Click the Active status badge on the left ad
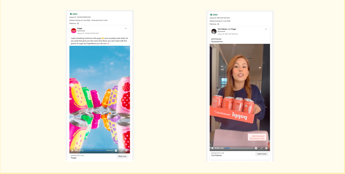 click(74, 14)
